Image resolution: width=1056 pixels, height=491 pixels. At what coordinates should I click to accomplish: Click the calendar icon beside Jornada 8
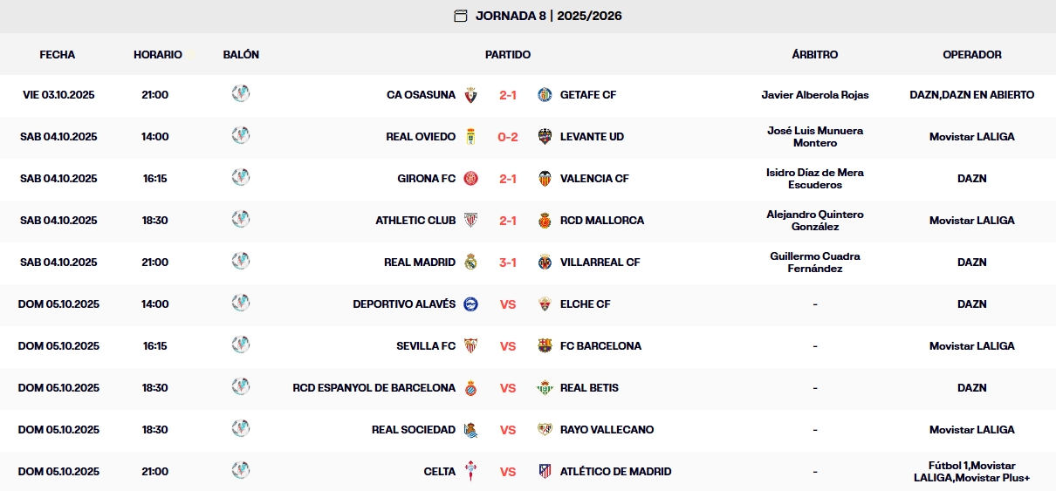tap(461, 16)
